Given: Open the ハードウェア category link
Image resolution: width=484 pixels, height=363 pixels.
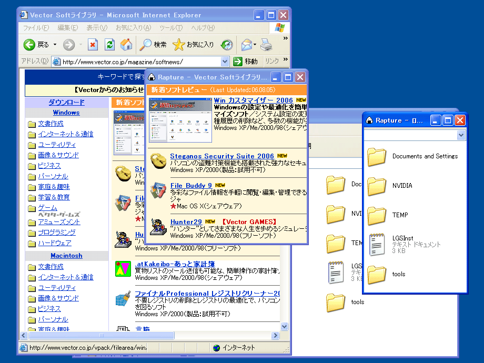Looking at the screenshot, I should point(55,243).
